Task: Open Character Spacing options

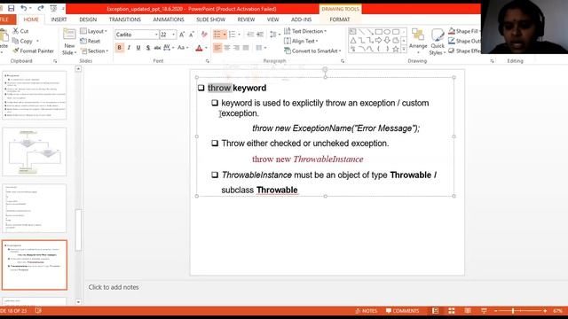Action: coord(169,47)
